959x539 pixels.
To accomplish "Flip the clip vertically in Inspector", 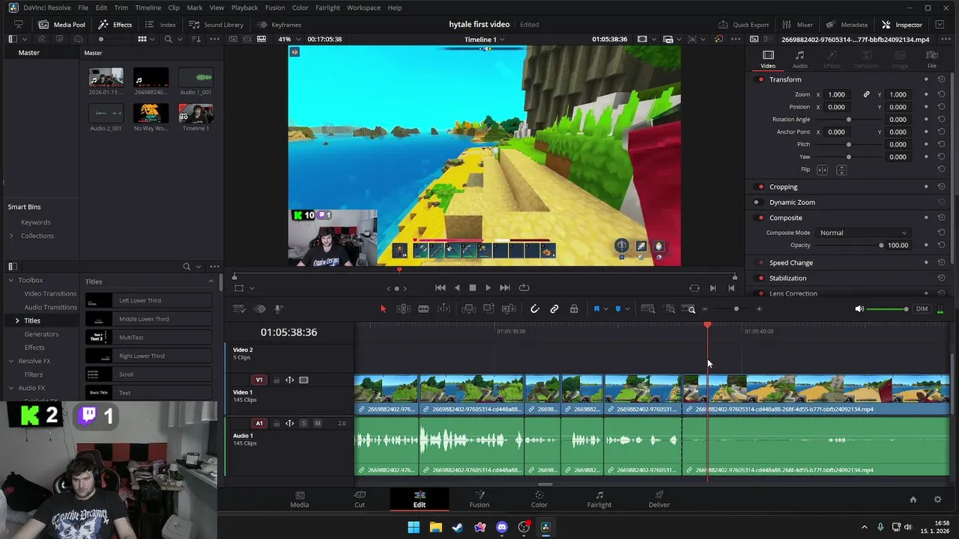I will click(x=841, y=170).
